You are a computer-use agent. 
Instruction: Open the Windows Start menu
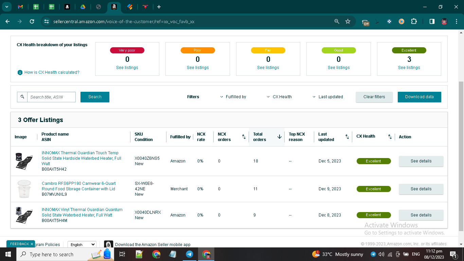[8, 254]
